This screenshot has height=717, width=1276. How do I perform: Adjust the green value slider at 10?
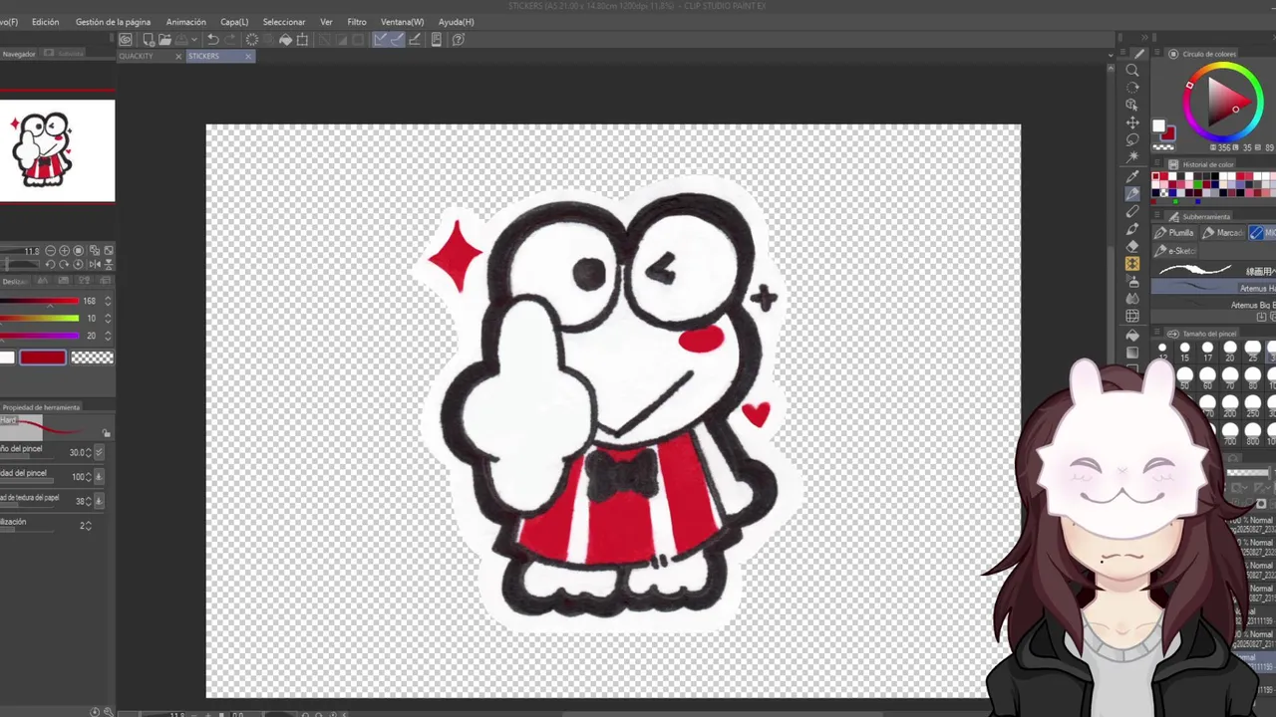point(40,319)
